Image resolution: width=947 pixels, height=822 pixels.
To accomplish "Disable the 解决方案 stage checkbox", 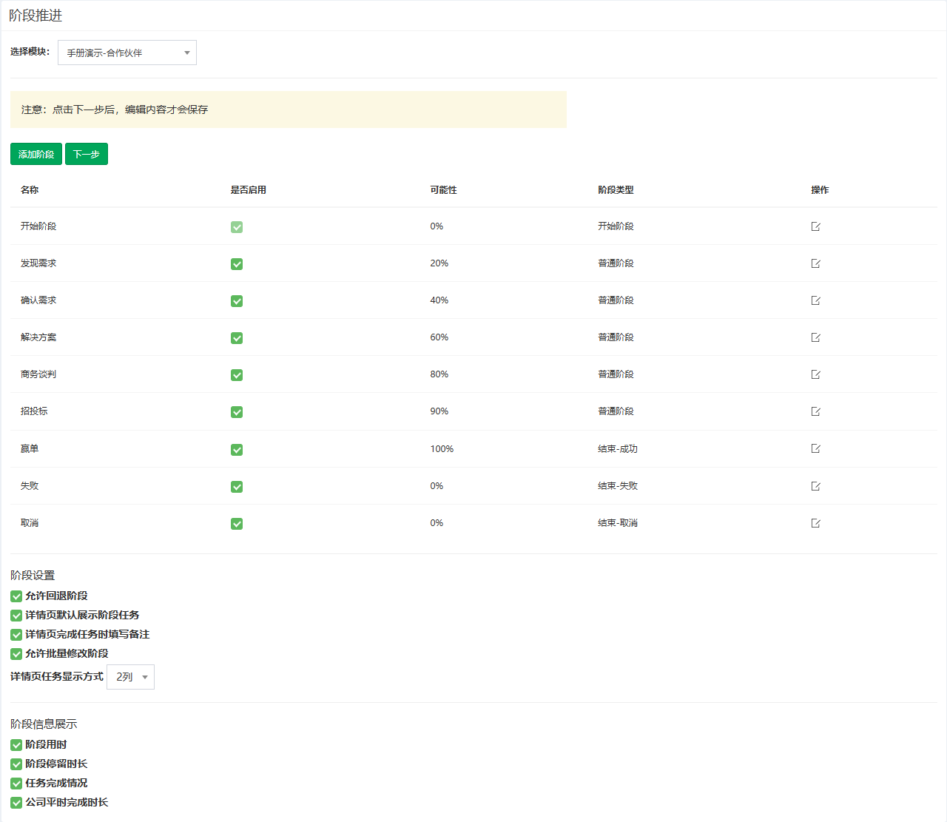I will click(x=237, y=338).
